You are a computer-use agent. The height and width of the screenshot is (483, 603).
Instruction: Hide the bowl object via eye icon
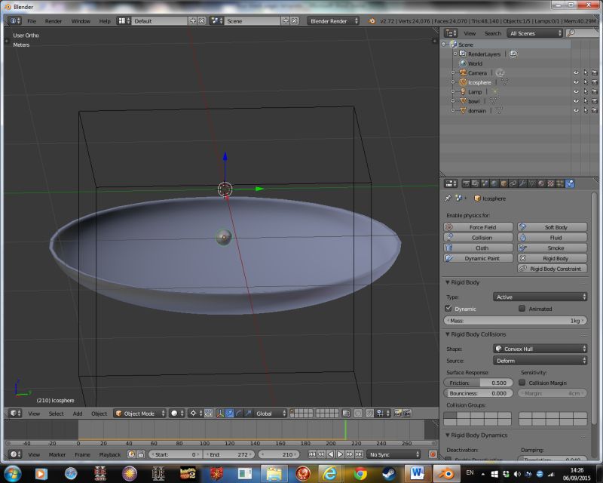[576, 101]
